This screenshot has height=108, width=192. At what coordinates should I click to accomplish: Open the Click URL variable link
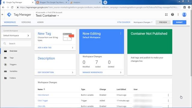(x=41, y=106)
